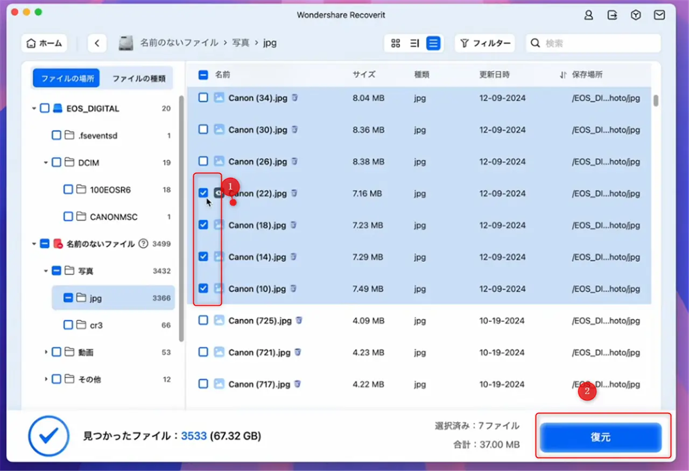Click the red 名前のないファイル drive icon
Screen dimensions: 689x471
(58, 244)
